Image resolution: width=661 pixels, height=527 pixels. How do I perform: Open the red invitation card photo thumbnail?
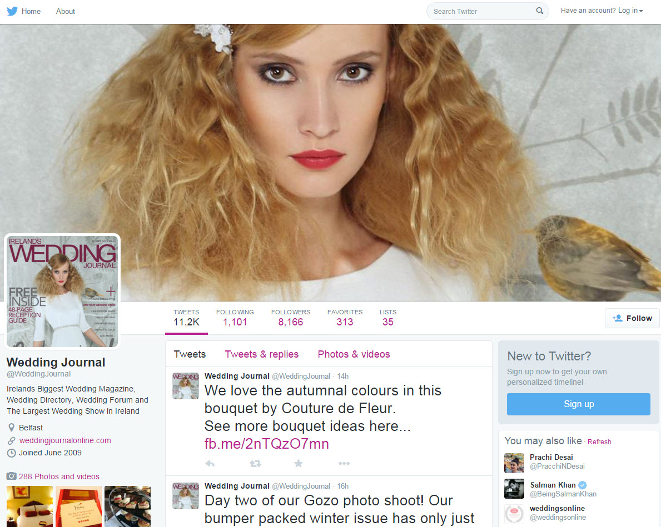point(78,506)
